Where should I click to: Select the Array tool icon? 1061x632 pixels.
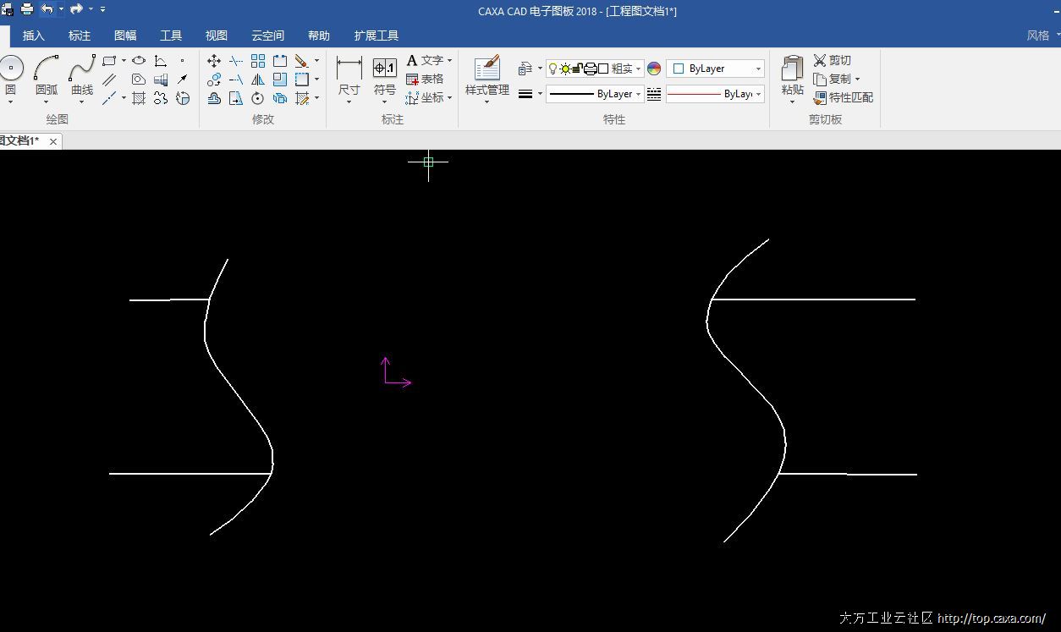coord(258,61)
